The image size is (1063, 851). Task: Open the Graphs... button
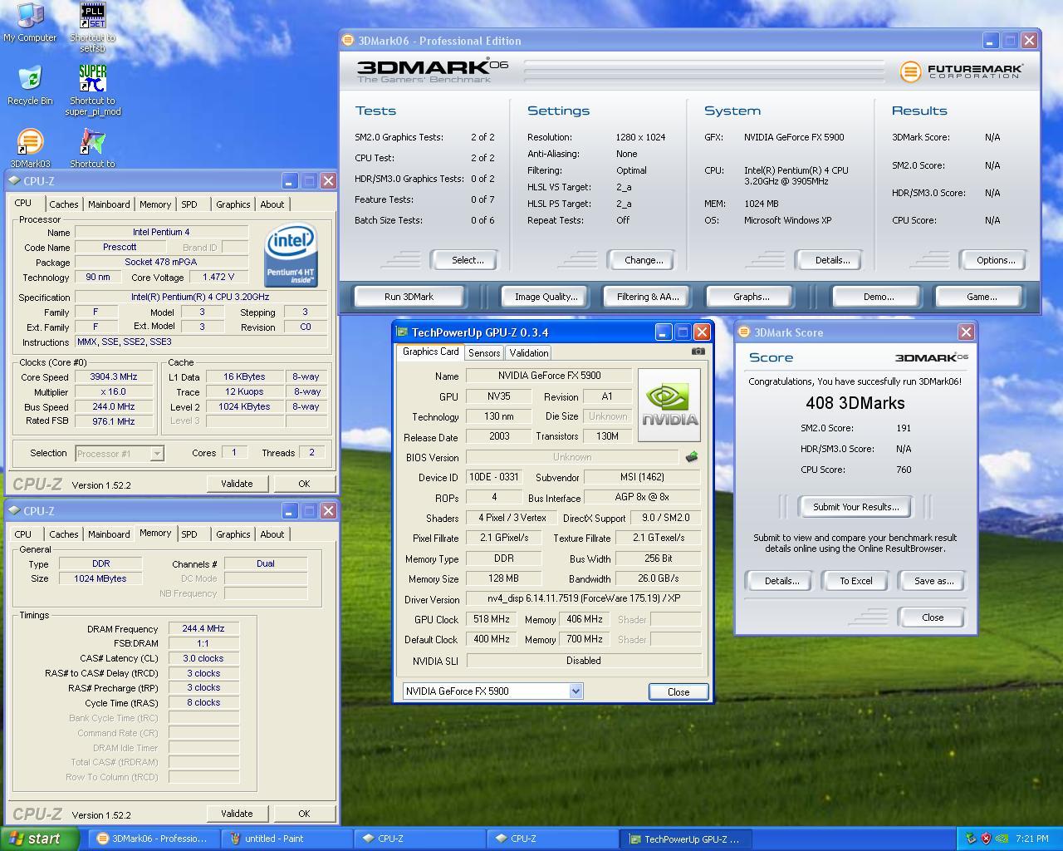pos(751,297)
